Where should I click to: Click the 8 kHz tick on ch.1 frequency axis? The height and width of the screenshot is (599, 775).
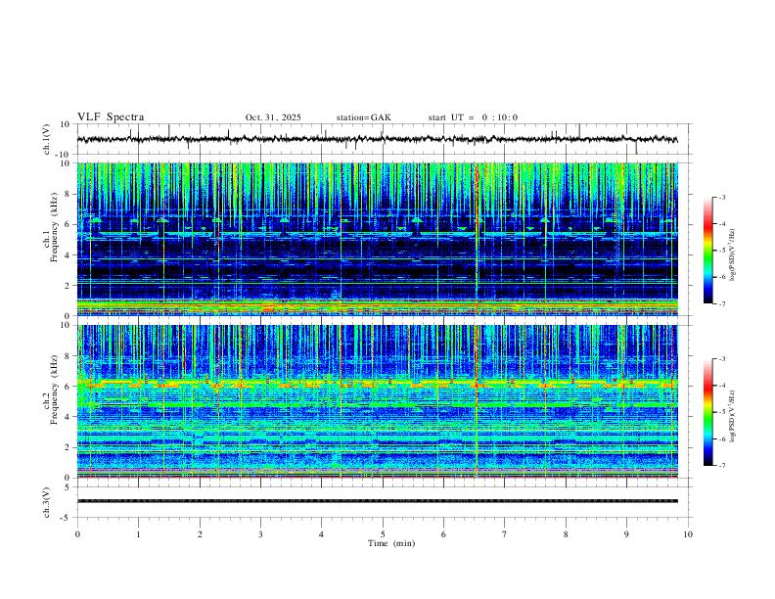coord(68,194)
